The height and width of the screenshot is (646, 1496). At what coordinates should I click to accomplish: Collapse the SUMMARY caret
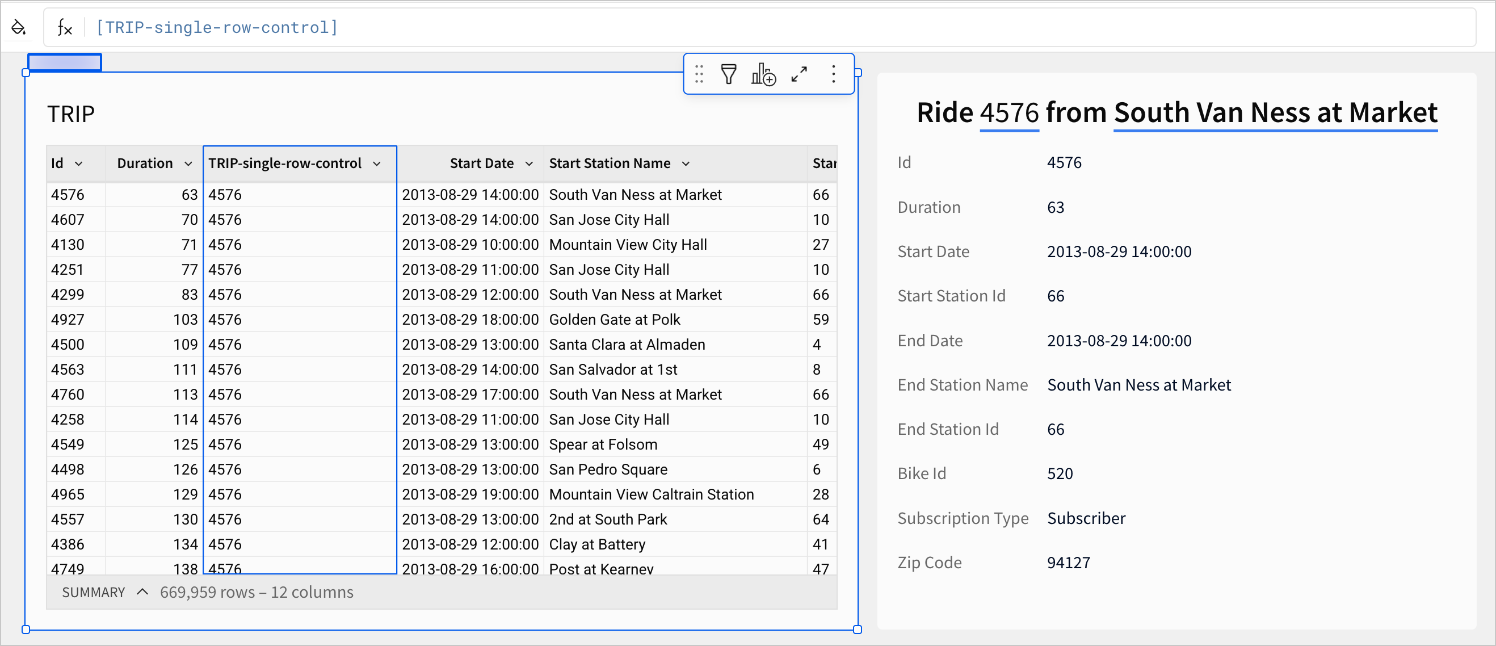click(142, 592)
